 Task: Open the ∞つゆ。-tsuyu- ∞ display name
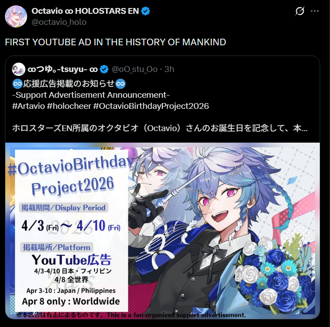(62, 69)
